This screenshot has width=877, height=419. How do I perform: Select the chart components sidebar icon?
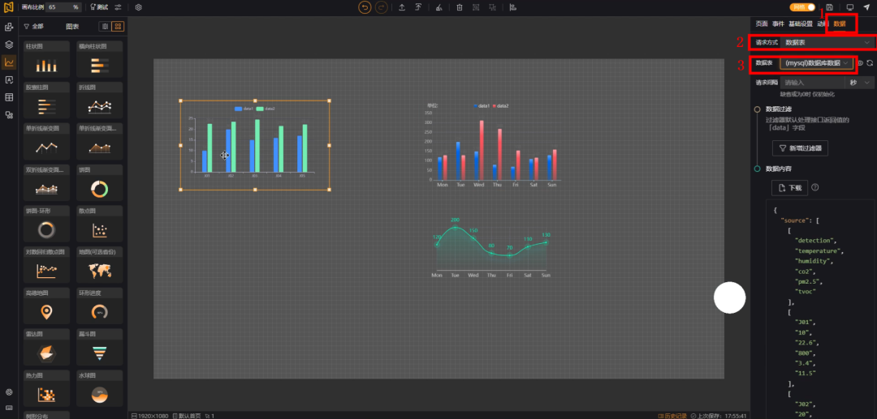click(9, 62)
